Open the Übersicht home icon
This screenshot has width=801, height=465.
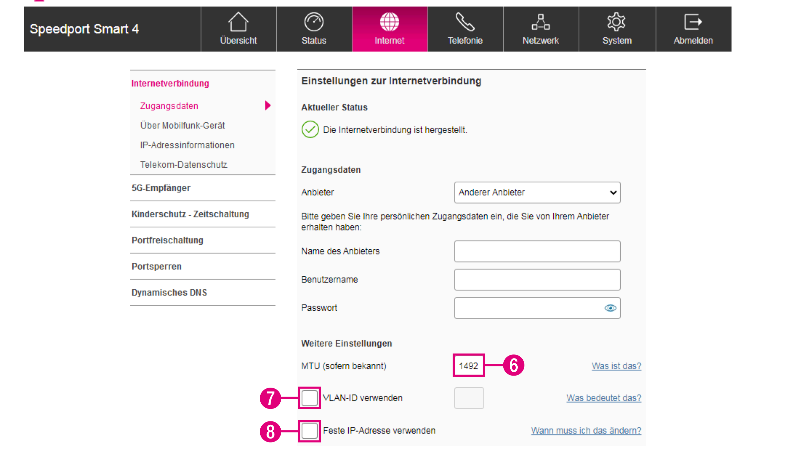tap(239, 22)
